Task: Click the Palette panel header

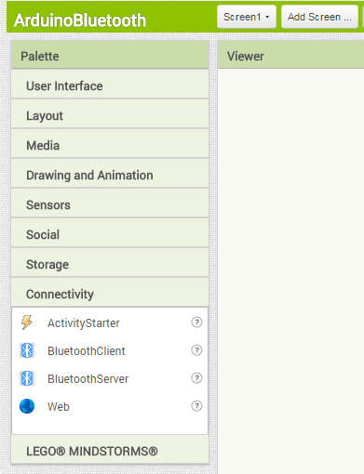Action: point(110,55)
